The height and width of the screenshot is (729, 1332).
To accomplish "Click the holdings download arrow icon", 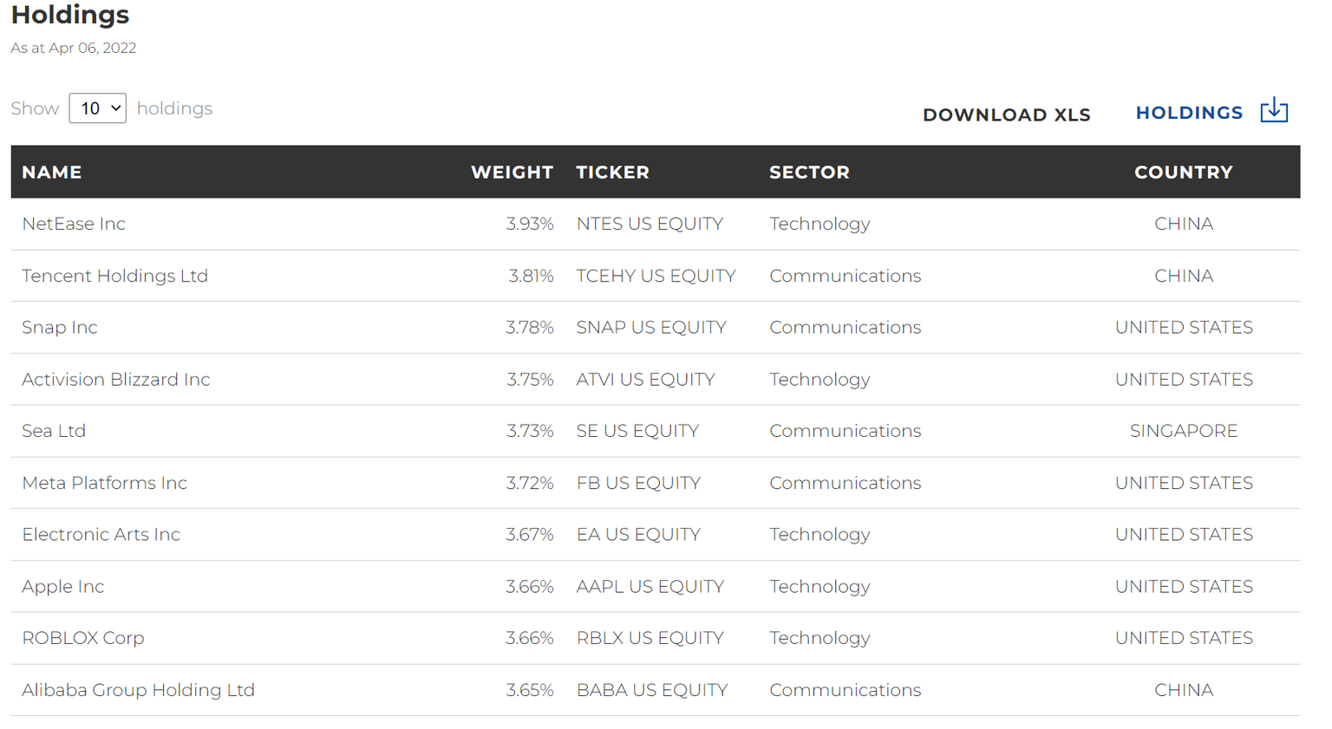I will (x=1273, y=111).
